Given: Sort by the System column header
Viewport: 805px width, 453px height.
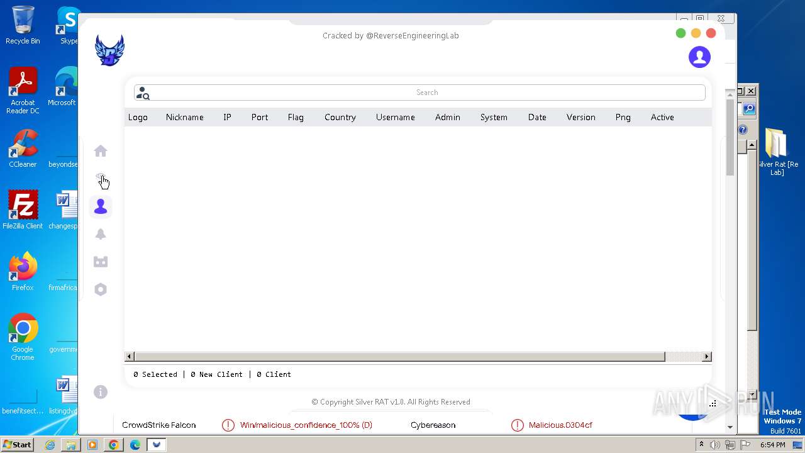Looking at the screenshot, I should click(x=494, y=117).
